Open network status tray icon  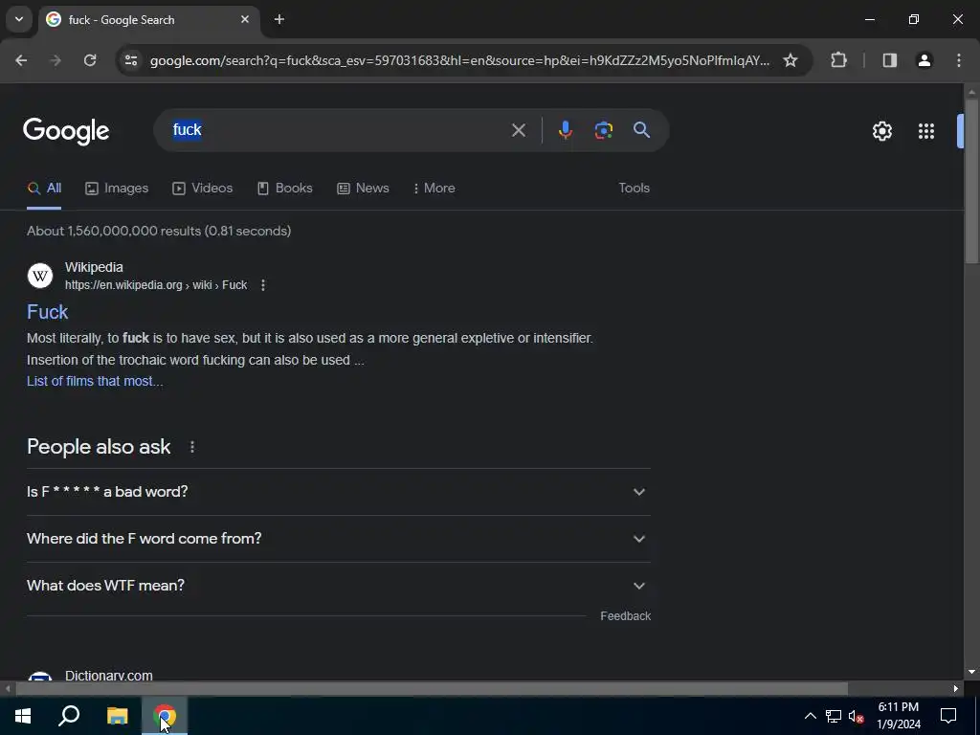point(834,716)
